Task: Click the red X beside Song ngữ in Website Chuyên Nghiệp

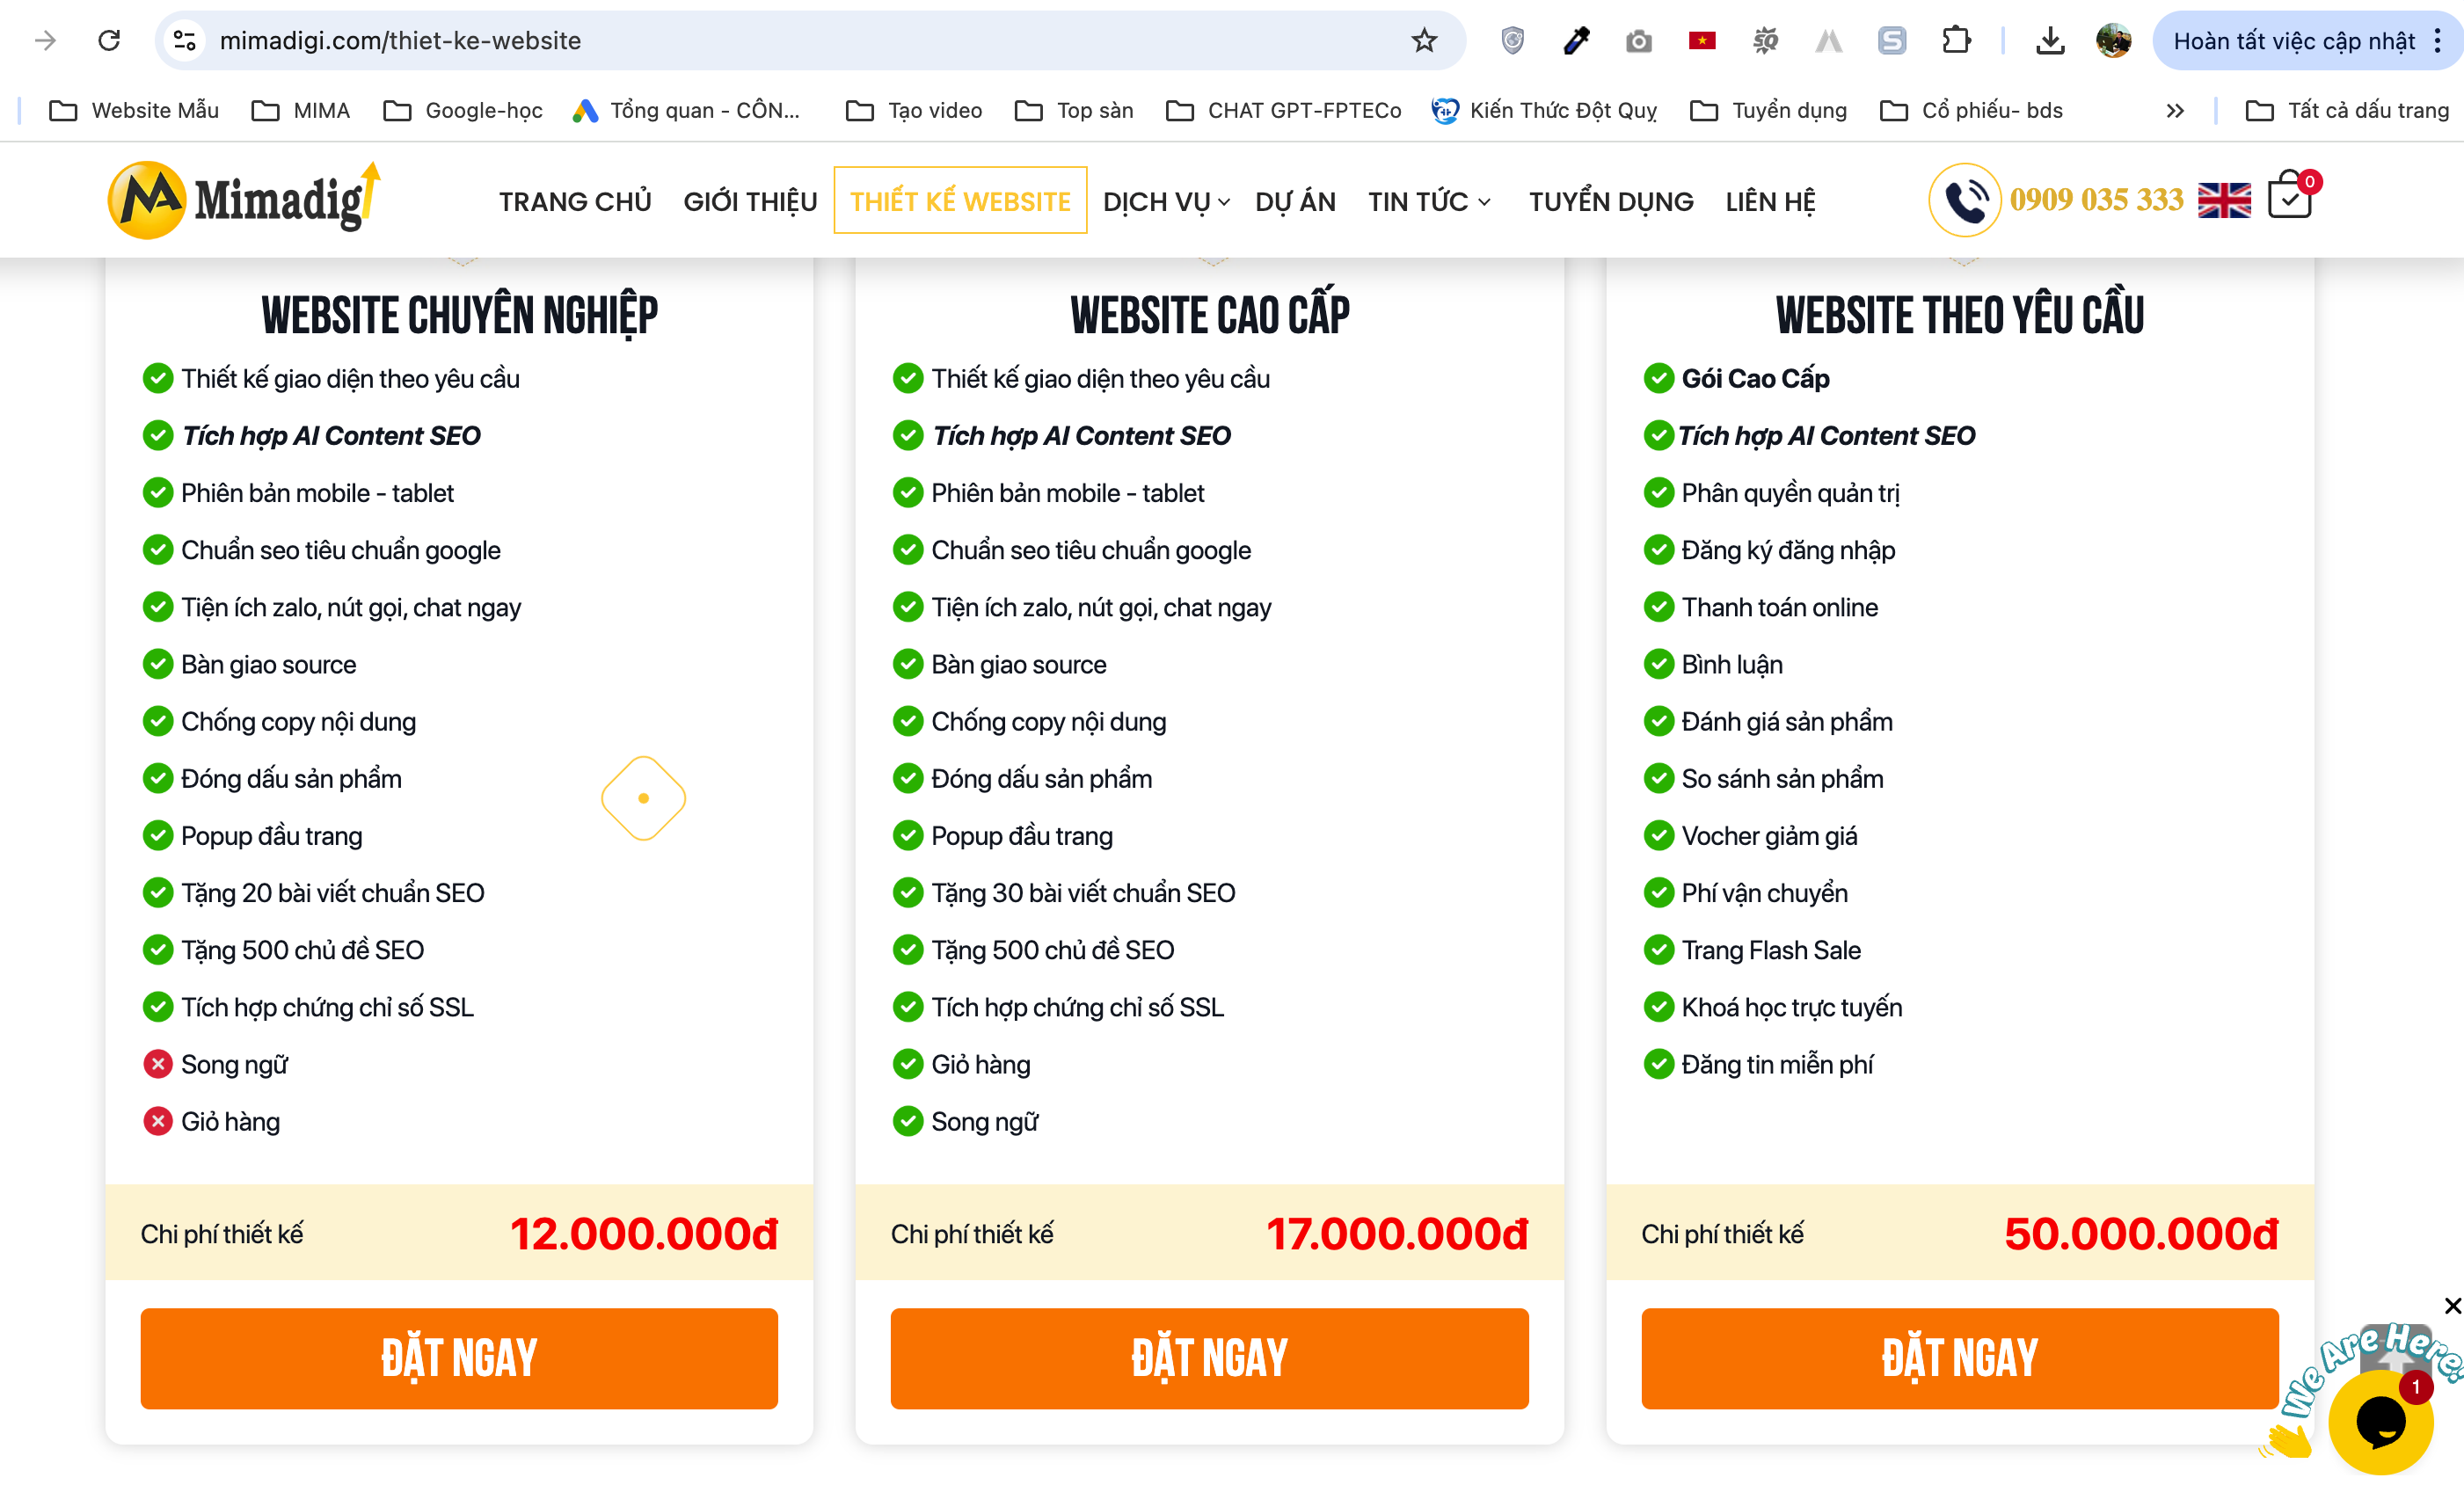Action: tap(158, 1064)
